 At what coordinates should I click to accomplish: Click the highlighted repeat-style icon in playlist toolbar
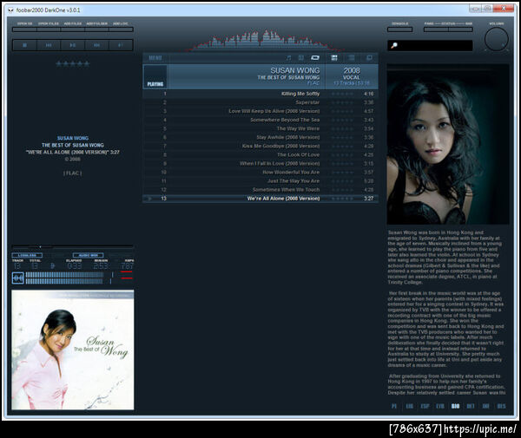tap(314, 58)
